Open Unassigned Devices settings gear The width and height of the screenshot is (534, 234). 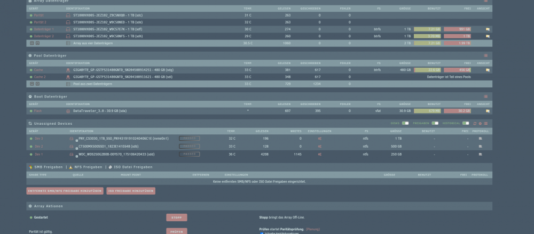point(480,124)
